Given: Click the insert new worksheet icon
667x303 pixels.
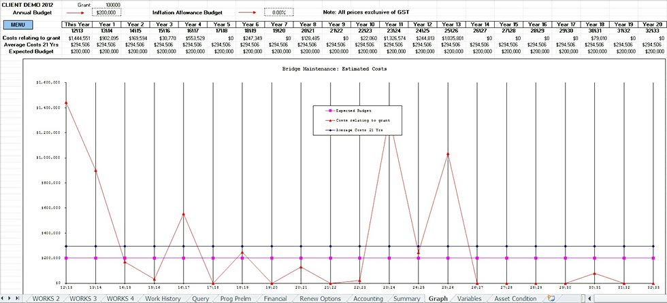Looking at the screenshot, I should click(551, 298).
